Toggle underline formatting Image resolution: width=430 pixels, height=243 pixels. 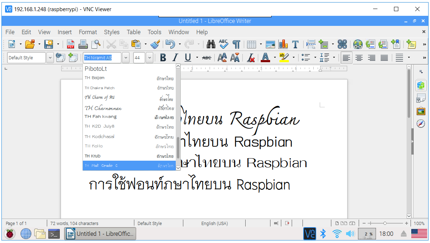188,58
